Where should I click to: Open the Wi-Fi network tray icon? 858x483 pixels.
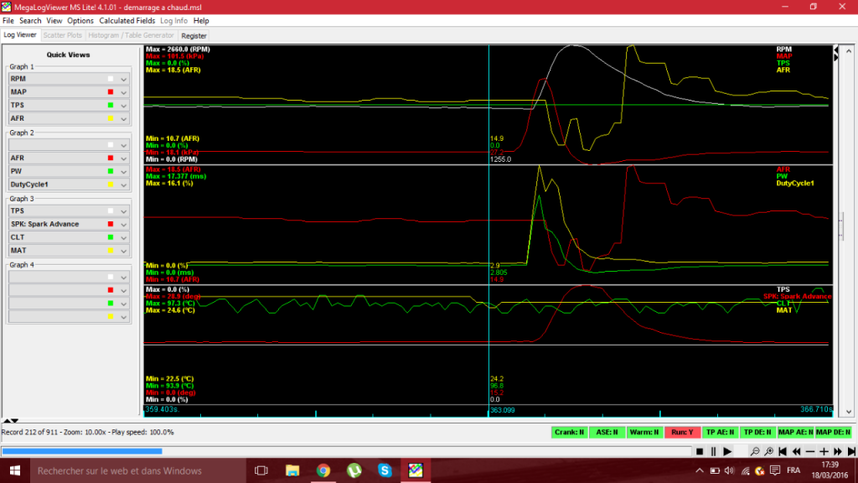pyautogui.click(x=745, y=470)
